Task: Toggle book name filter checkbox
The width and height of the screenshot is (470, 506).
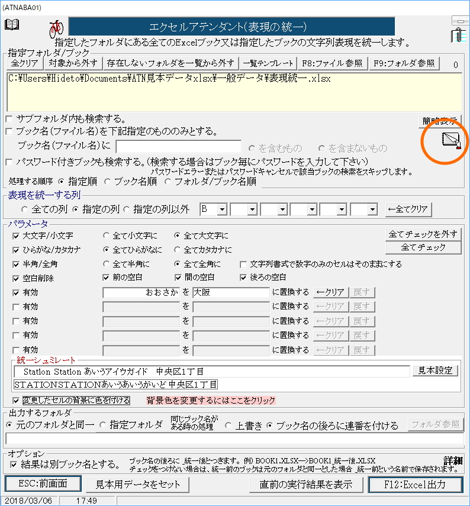Action: point(9,131)
